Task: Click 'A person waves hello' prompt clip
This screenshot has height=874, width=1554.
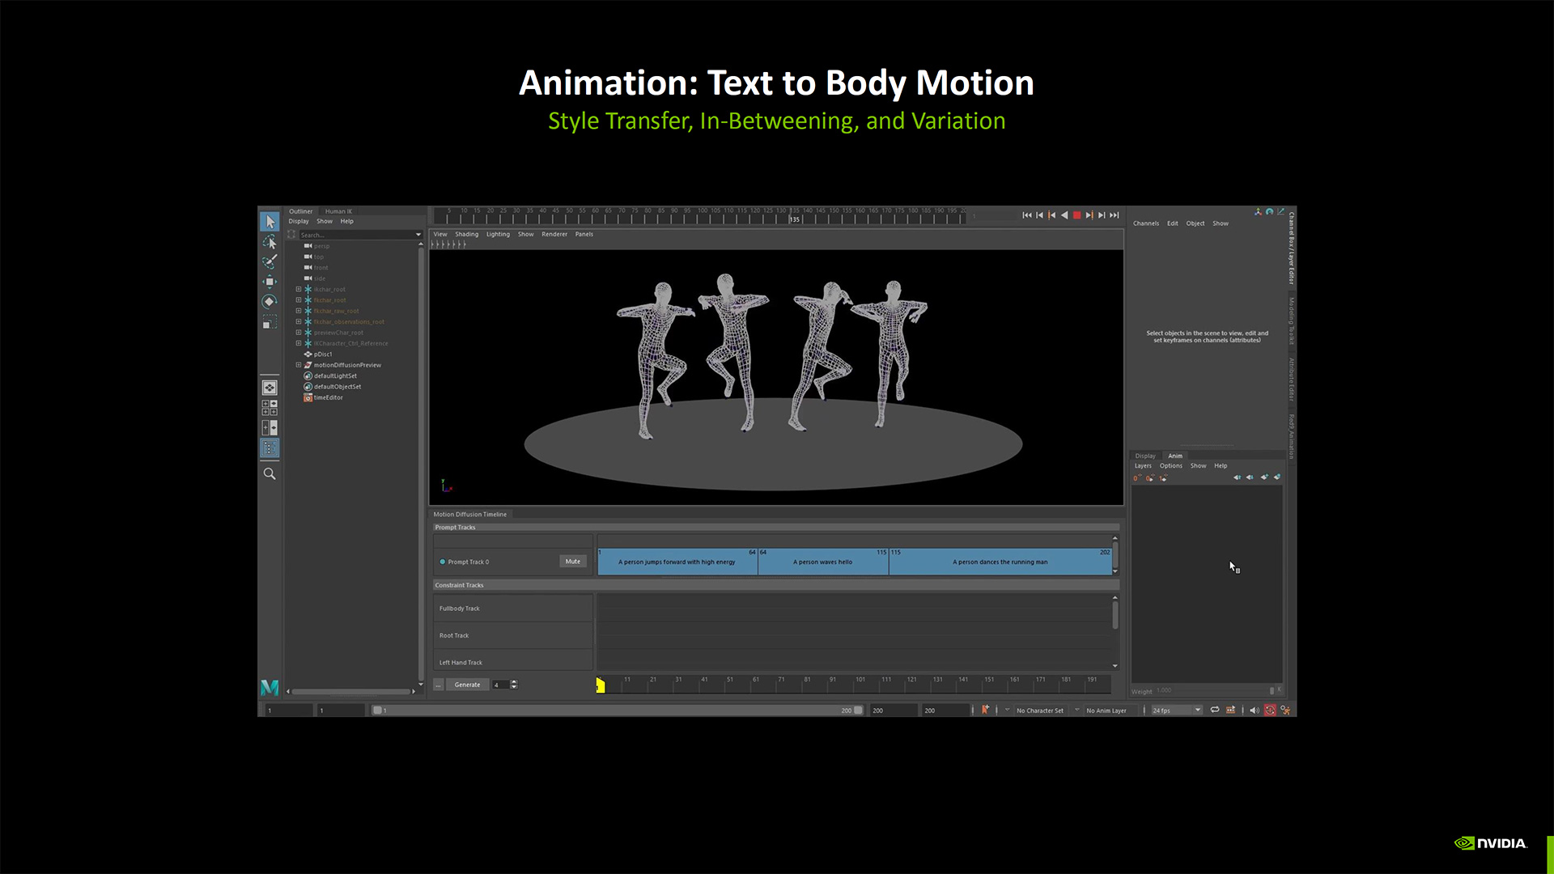Action: [822, 562]
